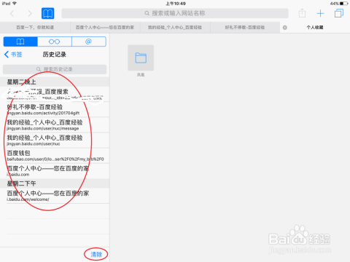350x262 pixels.
Task: Select the Reading List glasses segment
Action: (x=55, y=41)
